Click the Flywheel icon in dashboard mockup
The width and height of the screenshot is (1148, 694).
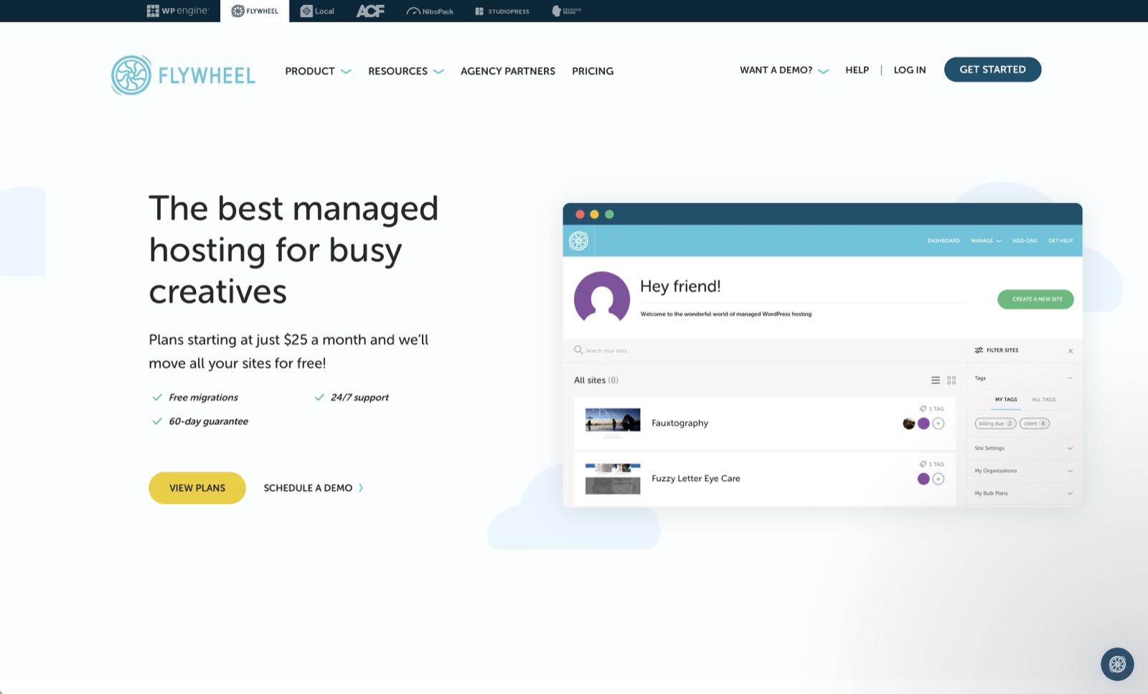pos(579,241)
